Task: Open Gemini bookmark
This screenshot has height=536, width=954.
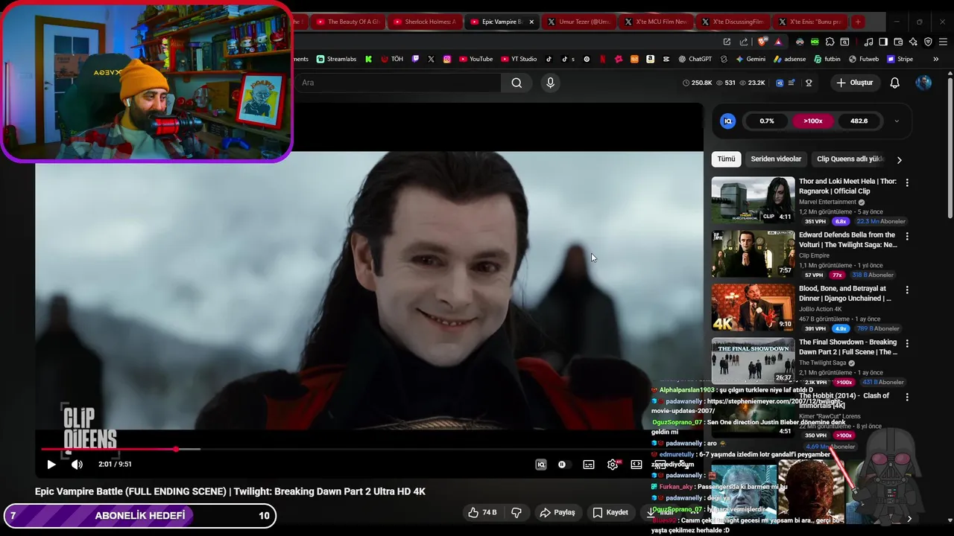Action: click(x=751, y=60)
